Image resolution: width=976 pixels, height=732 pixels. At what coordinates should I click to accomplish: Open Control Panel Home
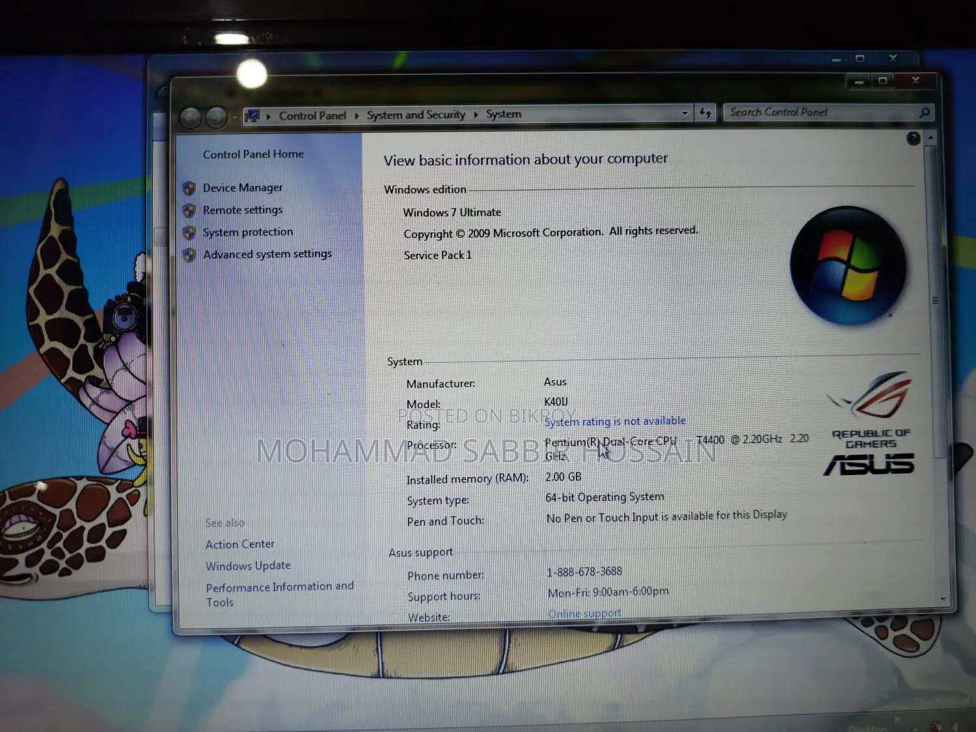[x=253, y=154]
